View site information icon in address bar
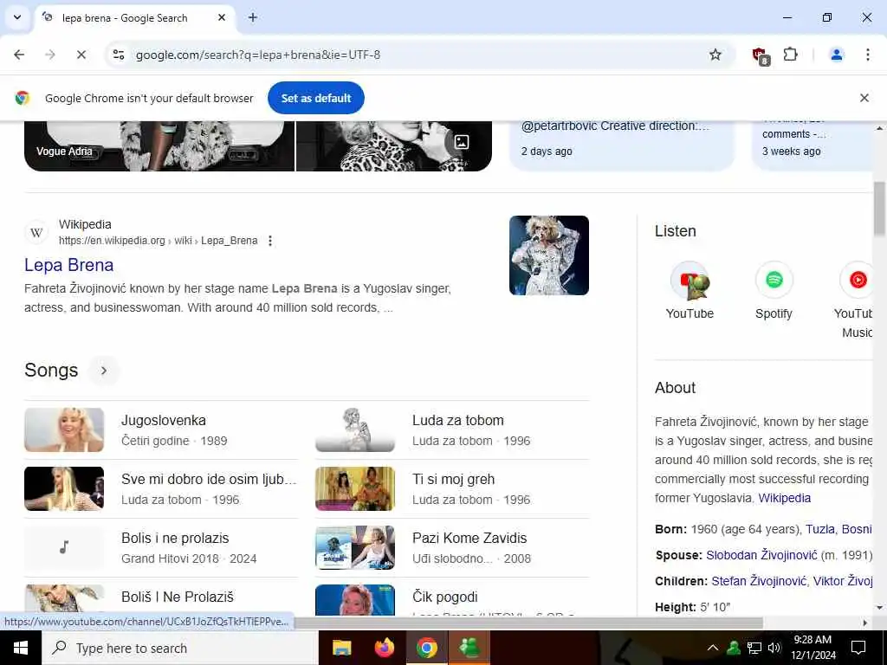This screenshot has width=887, height=665. 118,55
